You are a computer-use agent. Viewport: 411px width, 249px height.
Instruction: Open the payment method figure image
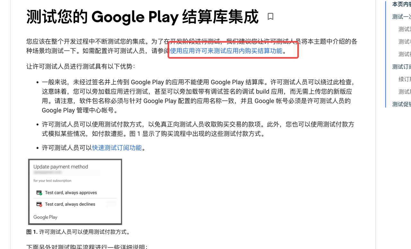(x=75, y=192)
